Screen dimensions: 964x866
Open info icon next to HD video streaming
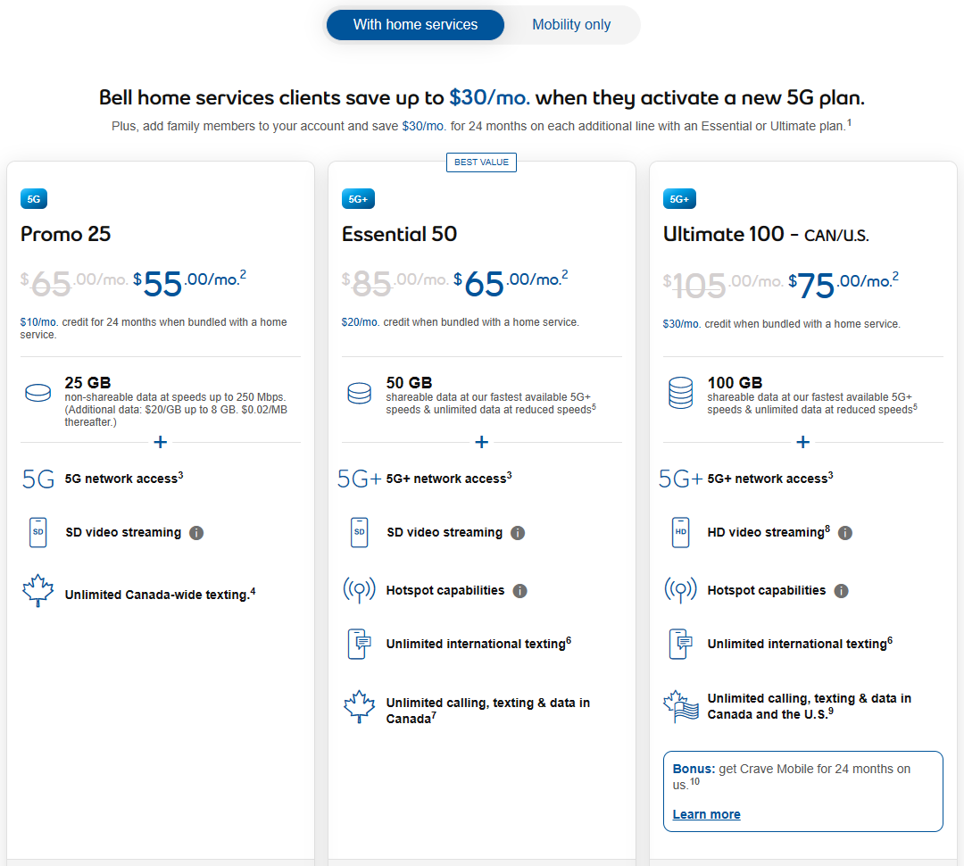845,533
